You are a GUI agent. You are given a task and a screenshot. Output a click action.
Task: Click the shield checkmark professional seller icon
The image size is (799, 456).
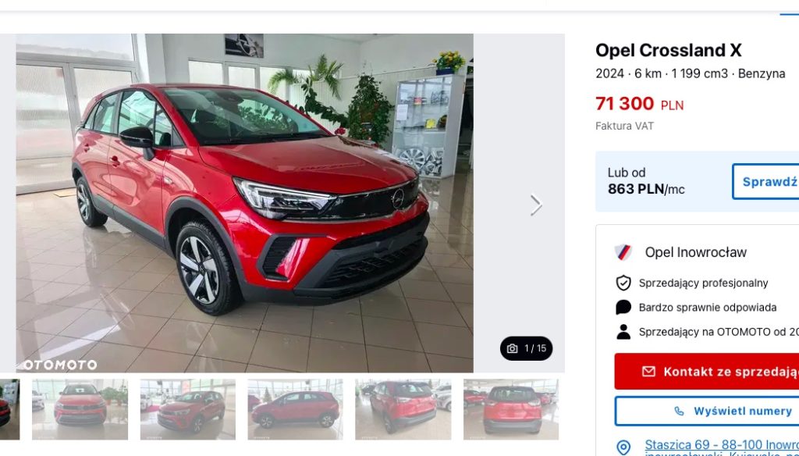[x=623, y=283]
